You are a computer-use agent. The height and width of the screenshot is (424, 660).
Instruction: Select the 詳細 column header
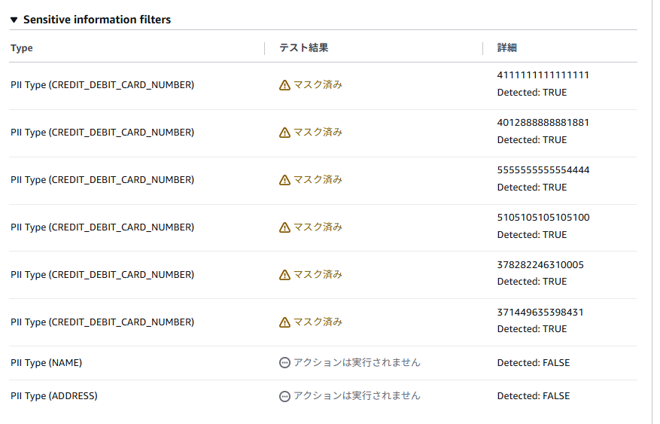[x=506, y=48]
